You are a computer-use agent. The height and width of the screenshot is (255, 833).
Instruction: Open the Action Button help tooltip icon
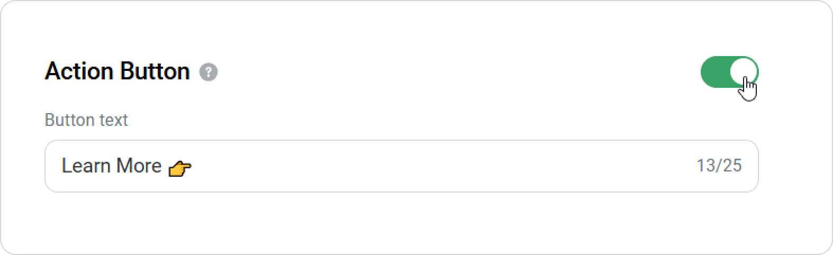(209, 72)
